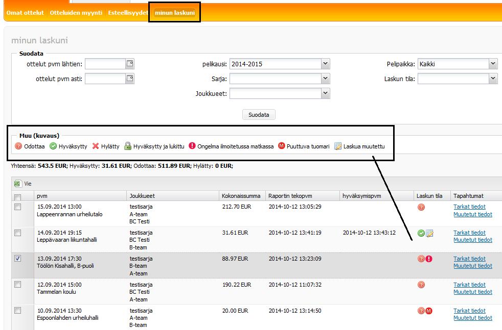502x330 pixels.
Task: Open Muutetut tiedot for 10.09.2014 match
Action: pos(472,318)
